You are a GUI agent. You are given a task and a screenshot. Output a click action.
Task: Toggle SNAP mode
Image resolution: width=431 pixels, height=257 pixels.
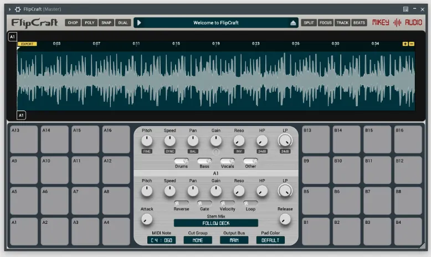point(106,23)
